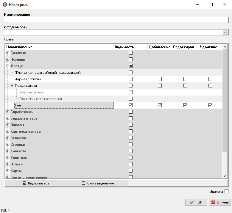Expand the Заказы tree node
Screen dimensions: 232x213
8,125
